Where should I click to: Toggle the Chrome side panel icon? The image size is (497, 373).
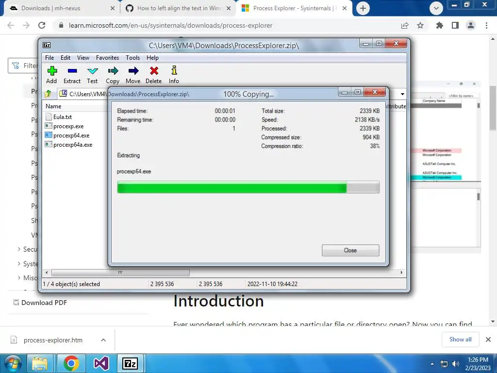click(x=455, y=25)
